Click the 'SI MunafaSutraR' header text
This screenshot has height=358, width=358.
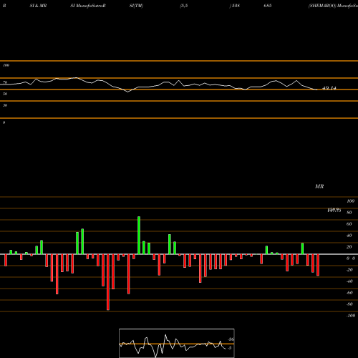[x=88, y=6]
